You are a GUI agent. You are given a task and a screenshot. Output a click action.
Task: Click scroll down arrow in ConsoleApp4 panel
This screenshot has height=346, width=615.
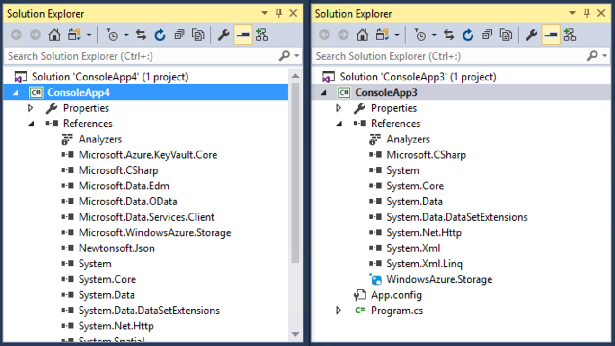(x=295, y=334)
